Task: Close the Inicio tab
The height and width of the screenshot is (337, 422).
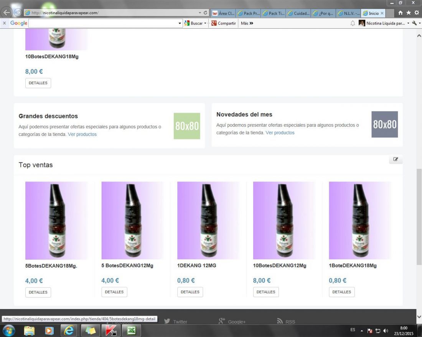Action: (382, 13)
